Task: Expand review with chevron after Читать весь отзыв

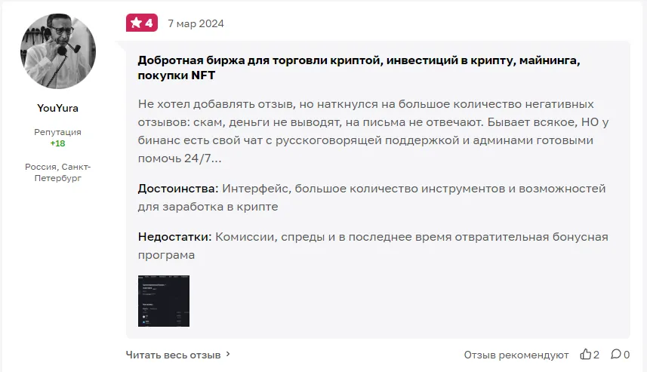Action: (228, 354)
